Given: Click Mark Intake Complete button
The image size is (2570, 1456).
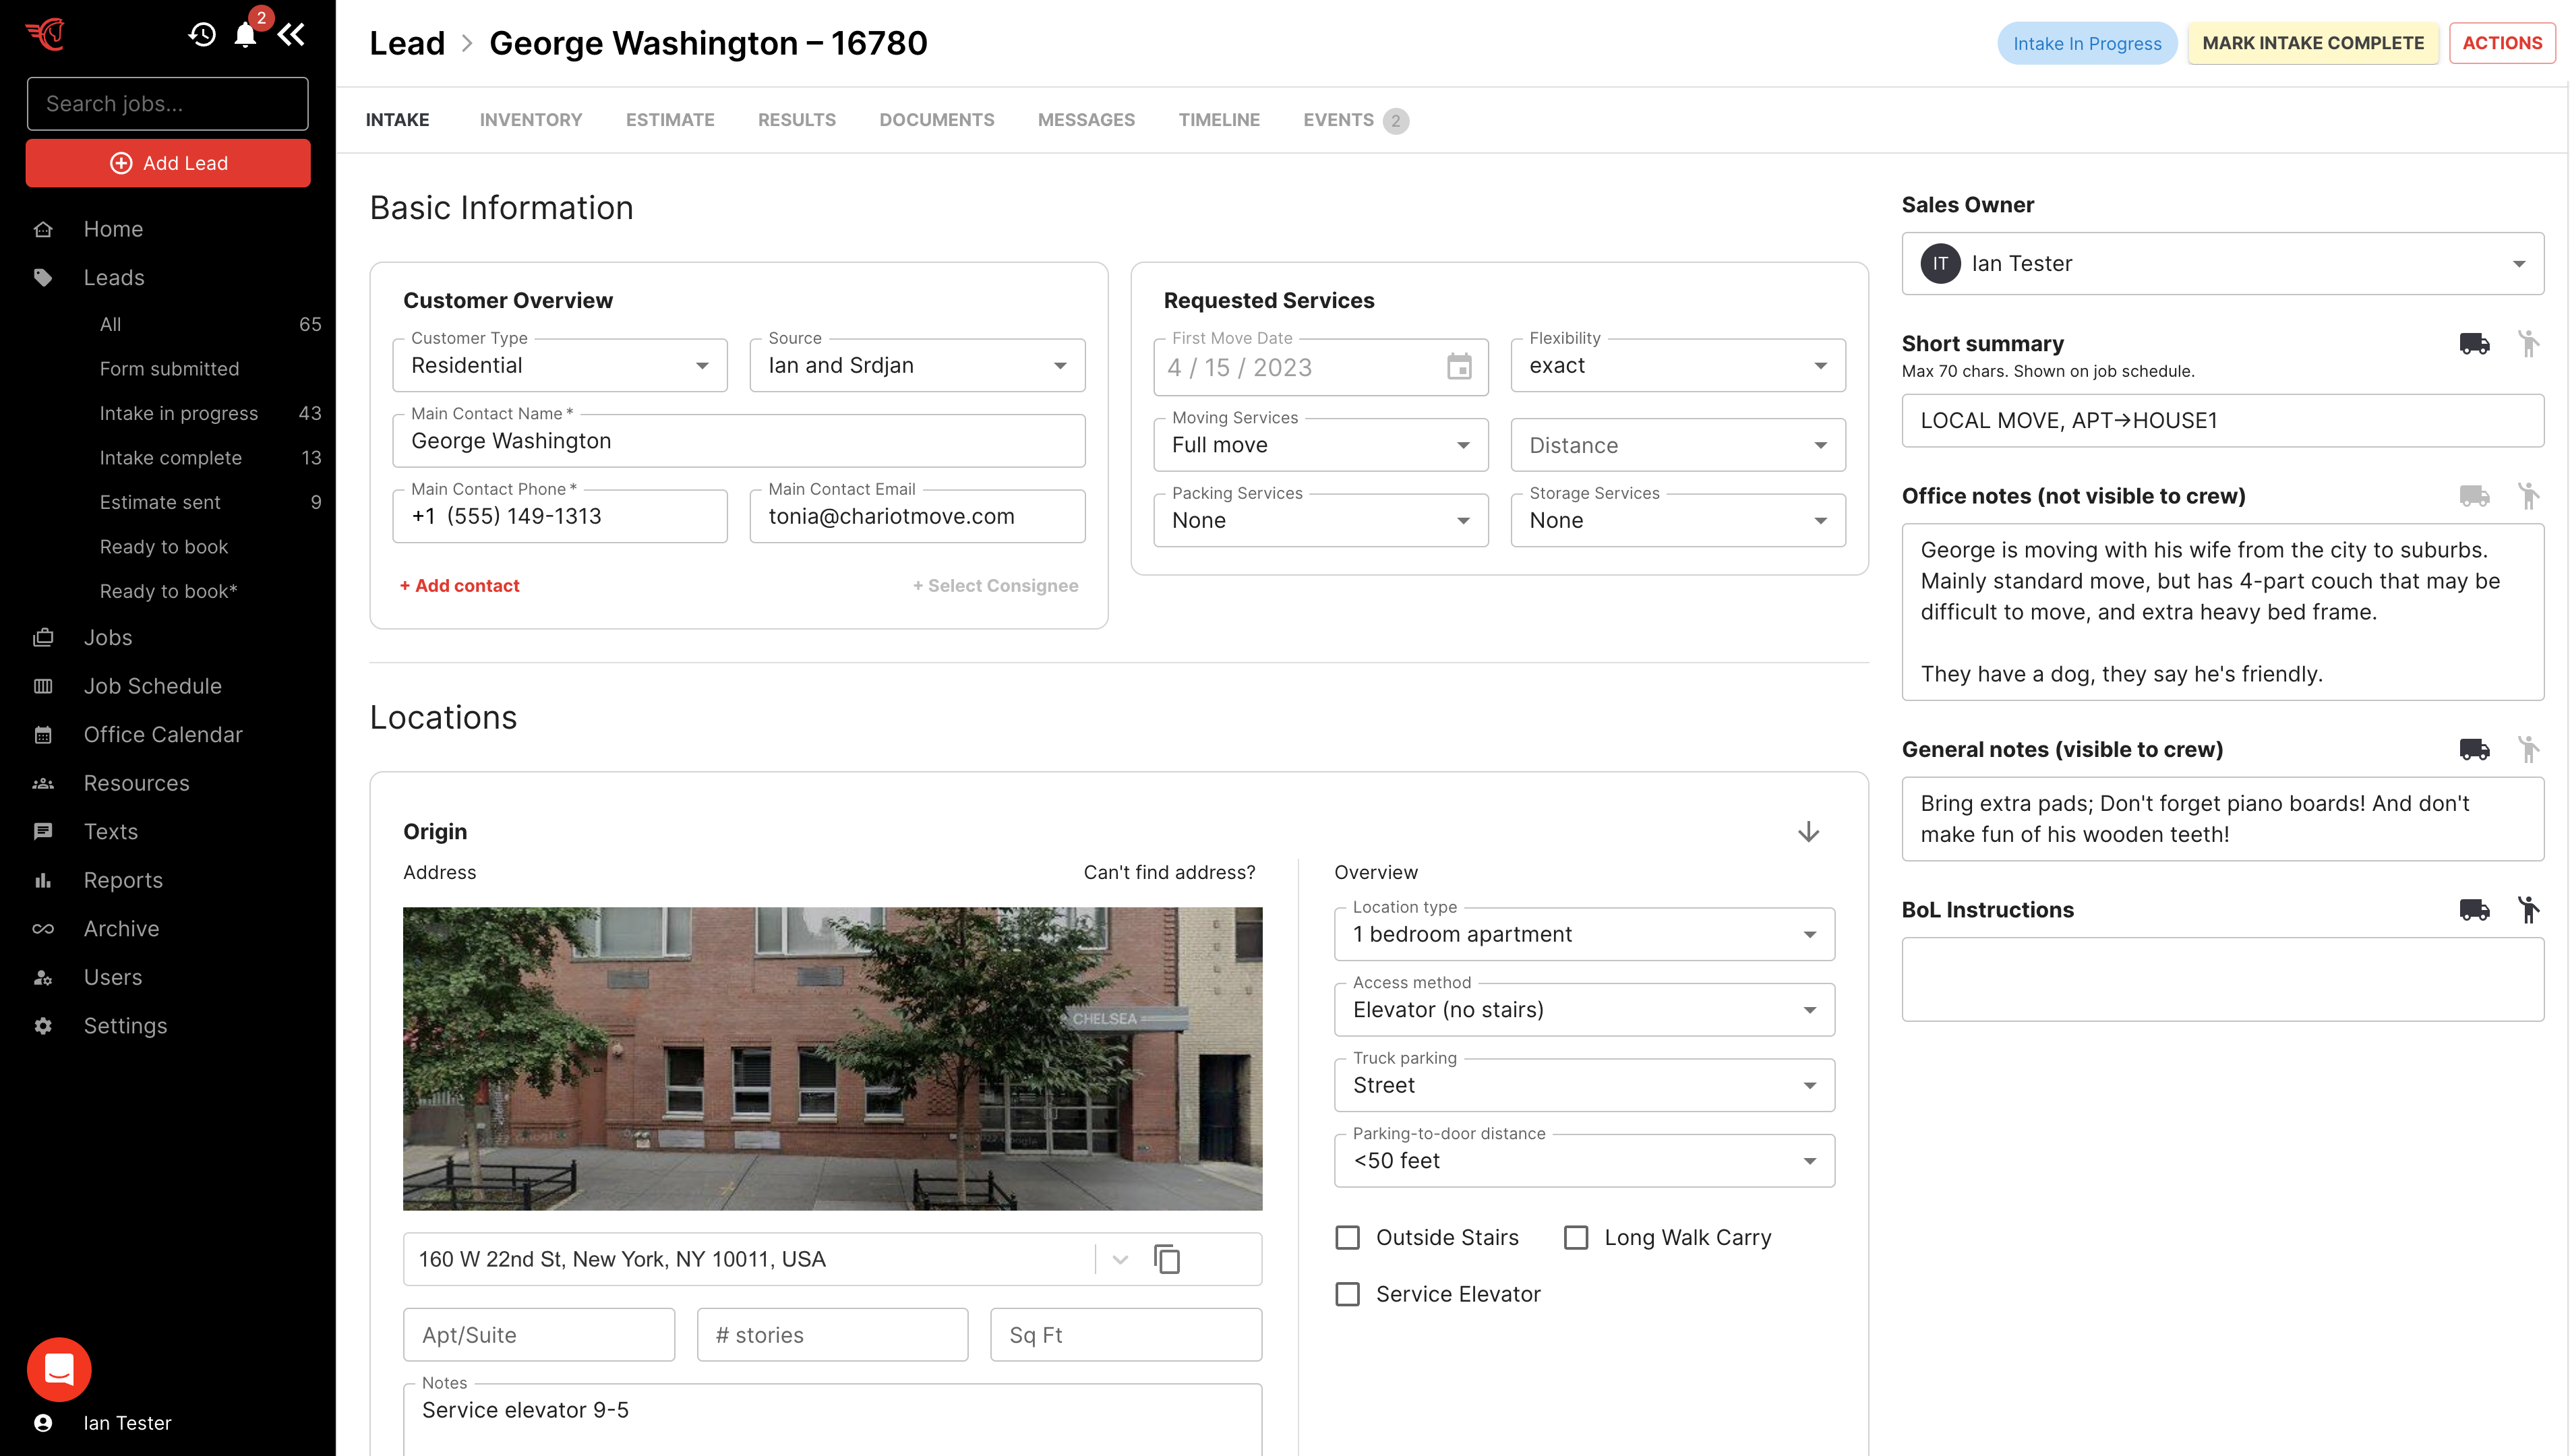Looking at the screenshot, I should click(2312, 43).
